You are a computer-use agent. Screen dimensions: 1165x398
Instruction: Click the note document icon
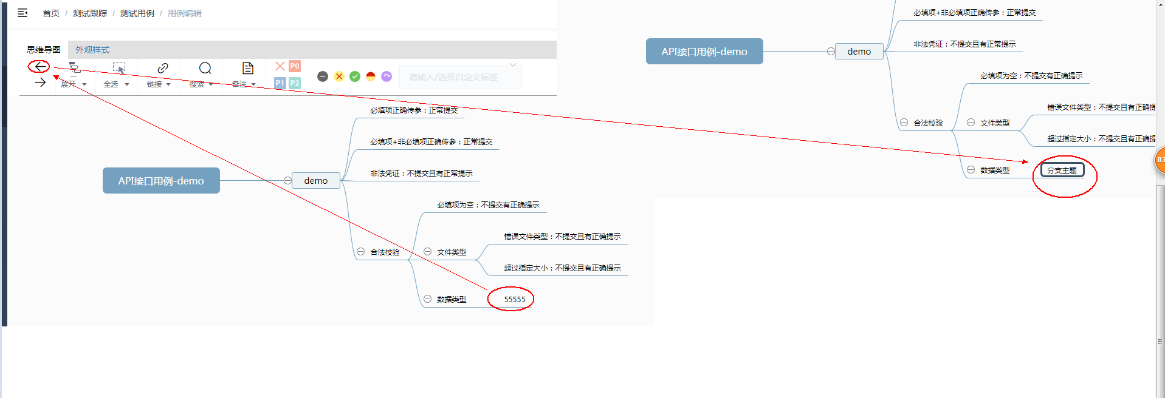pyautogui.click(x=248, y=68)
